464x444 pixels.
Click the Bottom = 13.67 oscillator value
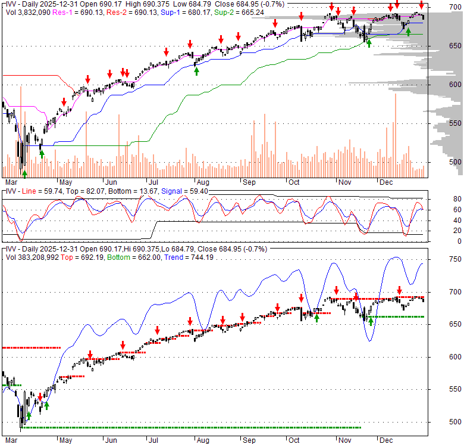(x=133, y=191)
